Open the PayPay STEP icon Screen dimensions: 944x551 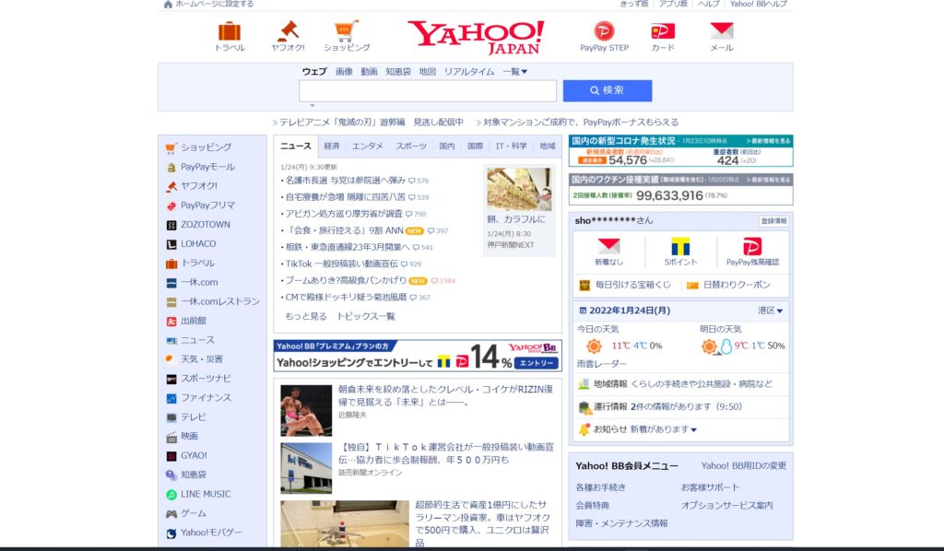pyautogui.click(x=604, y=30)
